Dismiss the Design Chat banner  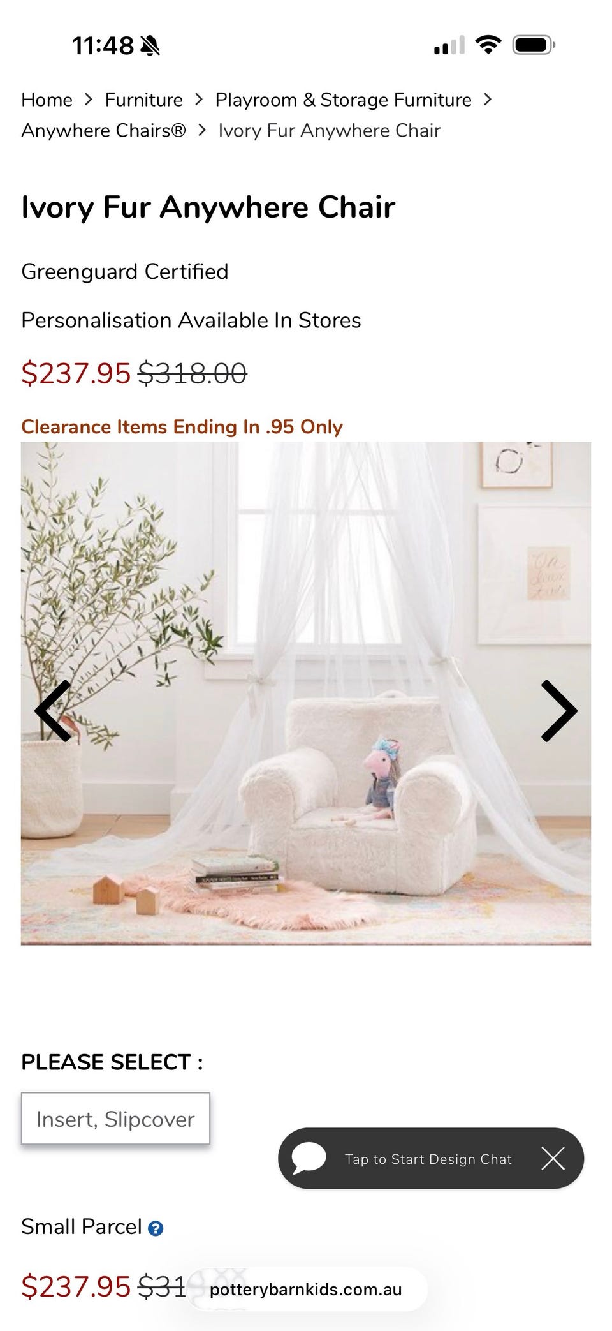coord(553,1158)
